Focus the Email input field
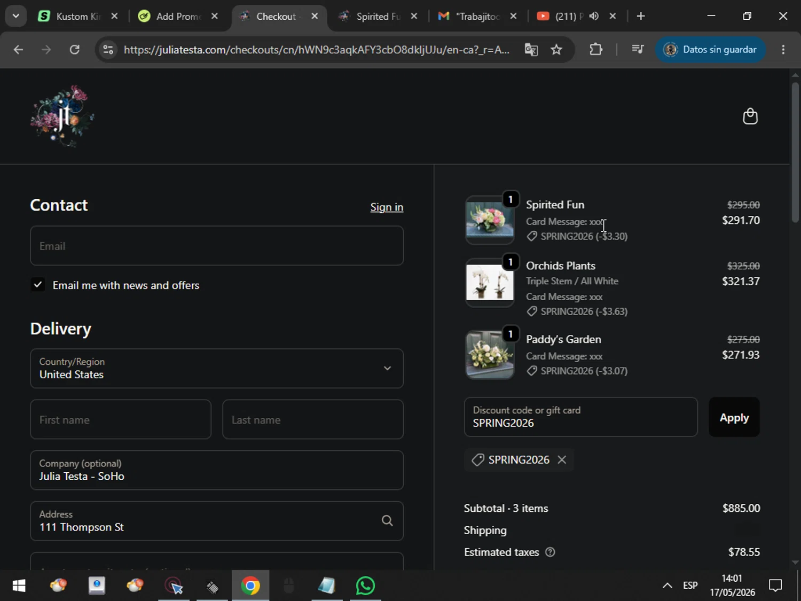This screenshot has width=801, height=601. point(217,246)
